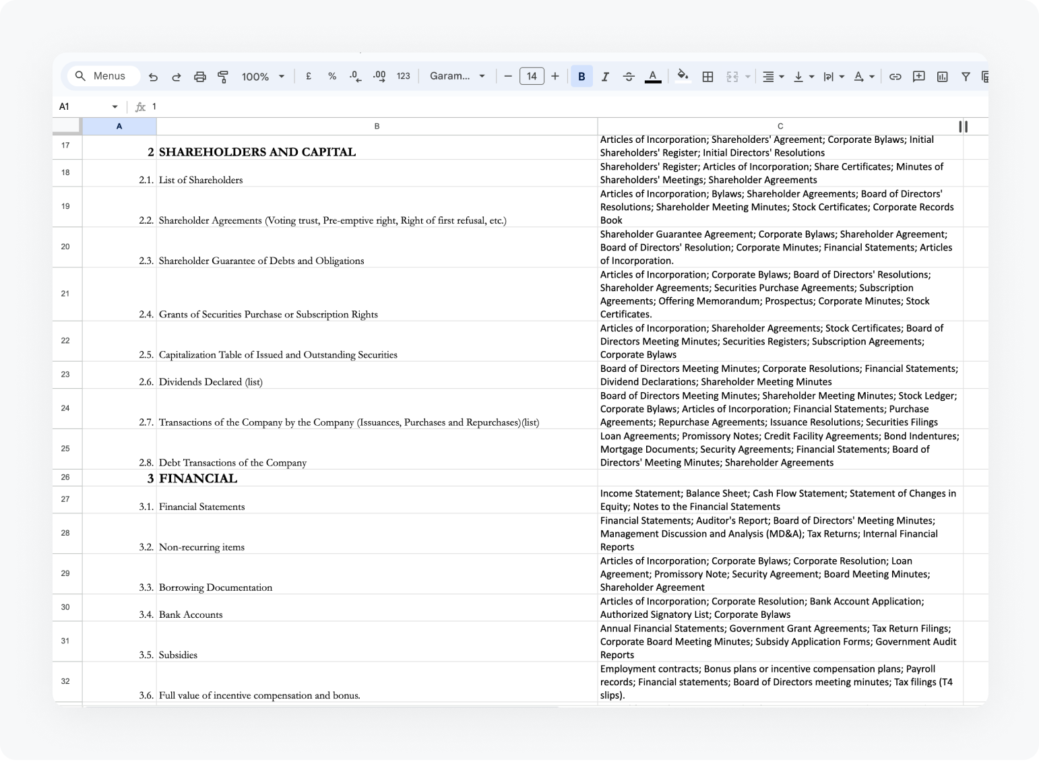The width and height of the screenshot is (1039, 764).
Task: Activate the Paint format roller icon
Action: click(223, 77)
